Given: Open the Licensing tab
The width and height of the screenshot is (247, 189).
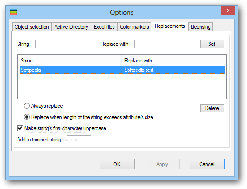Looking at the screenshot, I should point(201,27).
